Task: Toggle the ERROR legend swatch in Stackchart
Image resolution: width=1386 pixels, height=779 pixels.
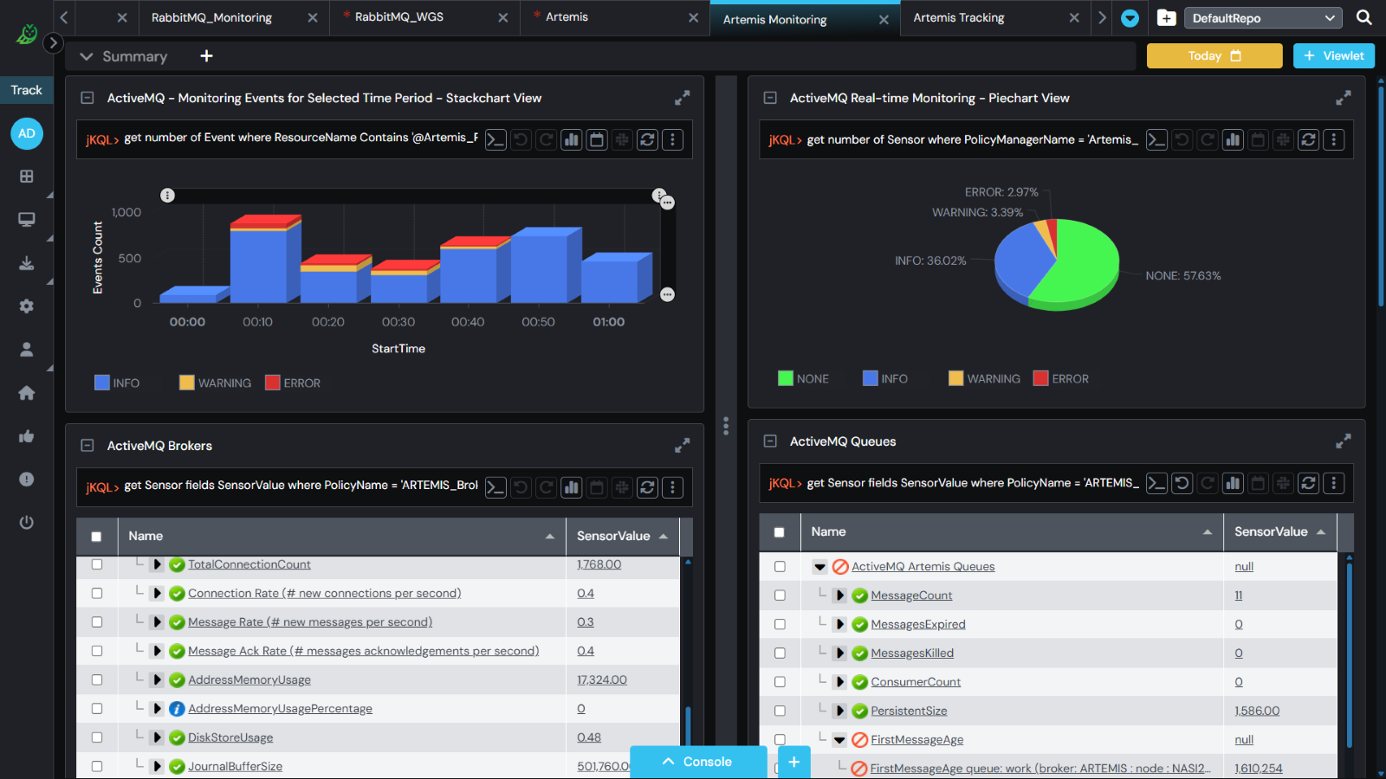Action: pos(273,383)
